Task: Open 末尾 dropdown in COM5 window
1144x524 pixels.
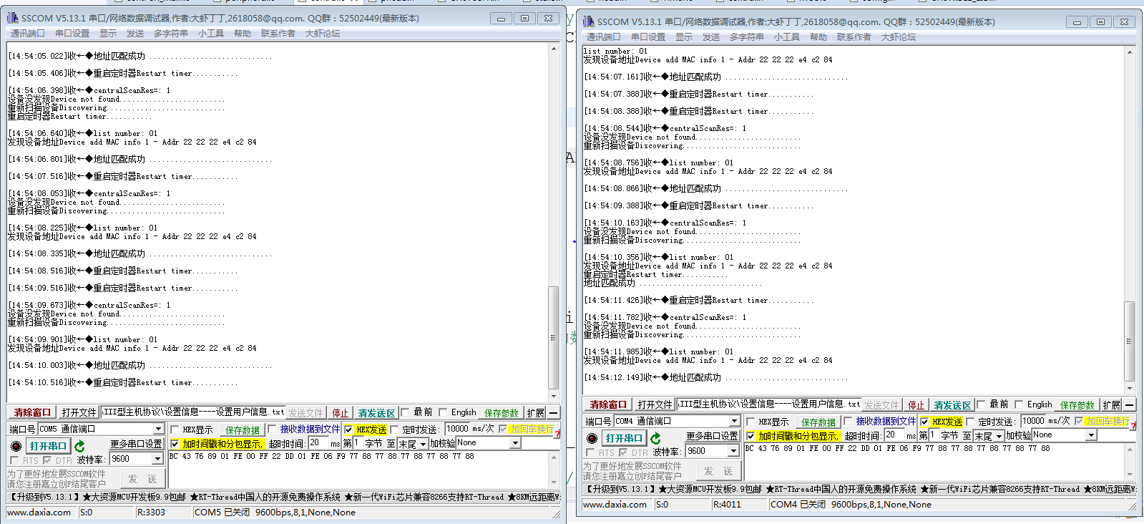Action: (423, 444)
